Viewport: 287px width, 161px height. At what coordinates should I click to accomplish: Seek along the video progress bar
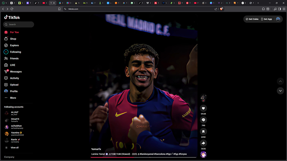pyautogui.click(x=143, y=157)
